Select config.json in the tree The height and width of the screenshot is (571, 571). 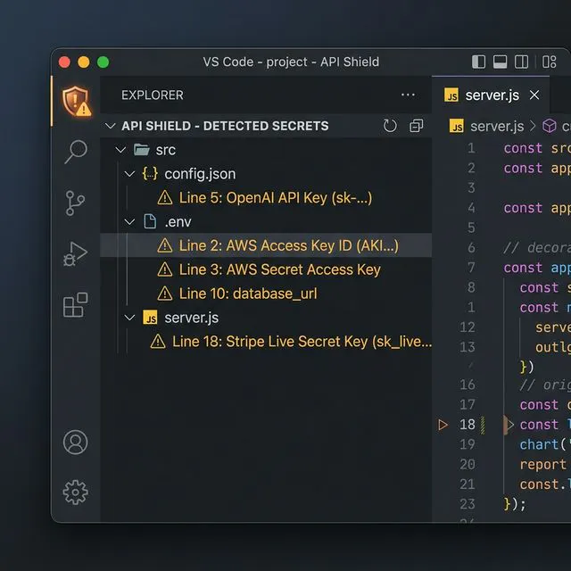point(266,174)
